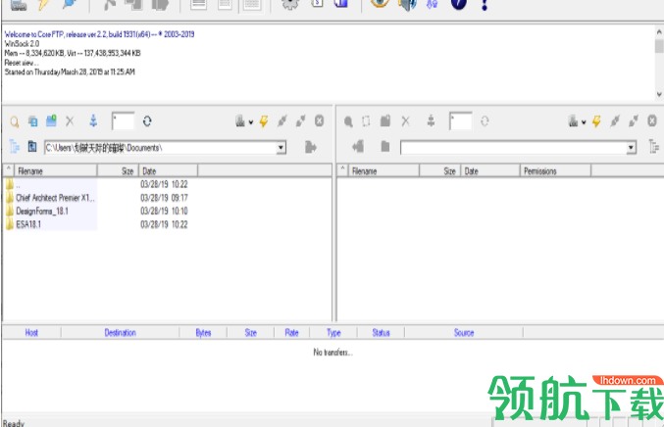Click Quick Connect lightning icon in main toolbar
This screenshot has height=427, width=664.
[x=44, y=4]
